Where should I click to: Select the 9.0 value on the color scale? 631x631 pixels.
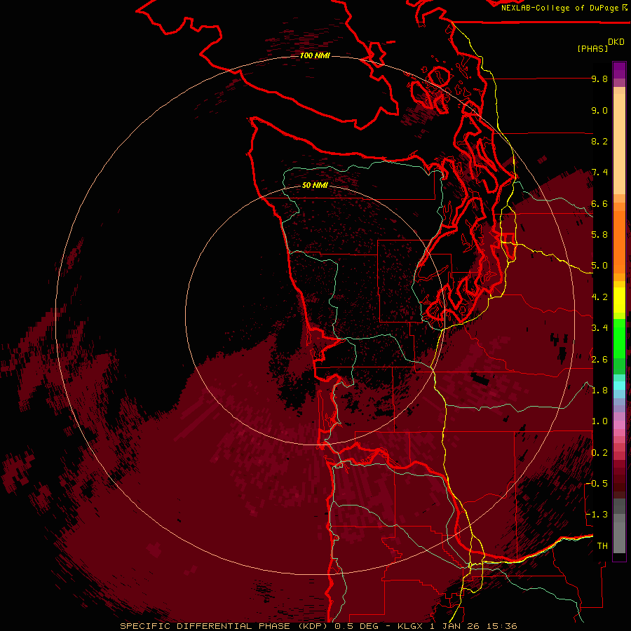click(599, 110)
